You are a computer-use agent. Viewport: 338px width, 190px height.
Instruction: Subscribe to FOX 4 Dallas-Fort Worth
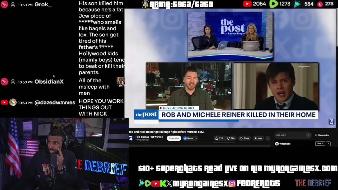tap(174, 138)
